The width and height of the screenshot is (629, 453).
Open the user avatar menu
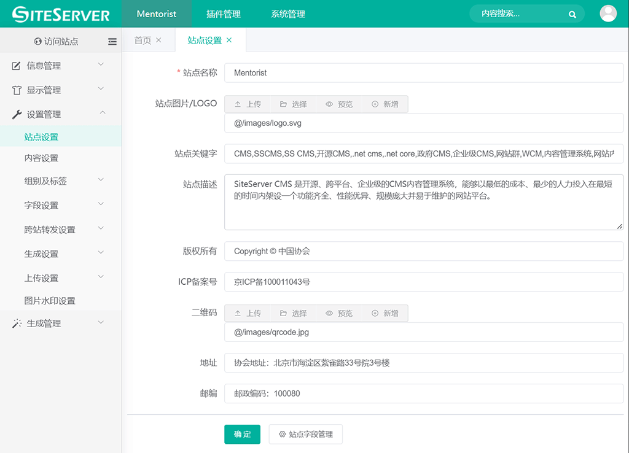[608, 14]
